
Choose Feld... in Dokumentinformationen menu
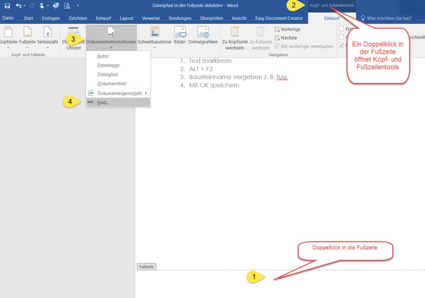click(103, 103)
